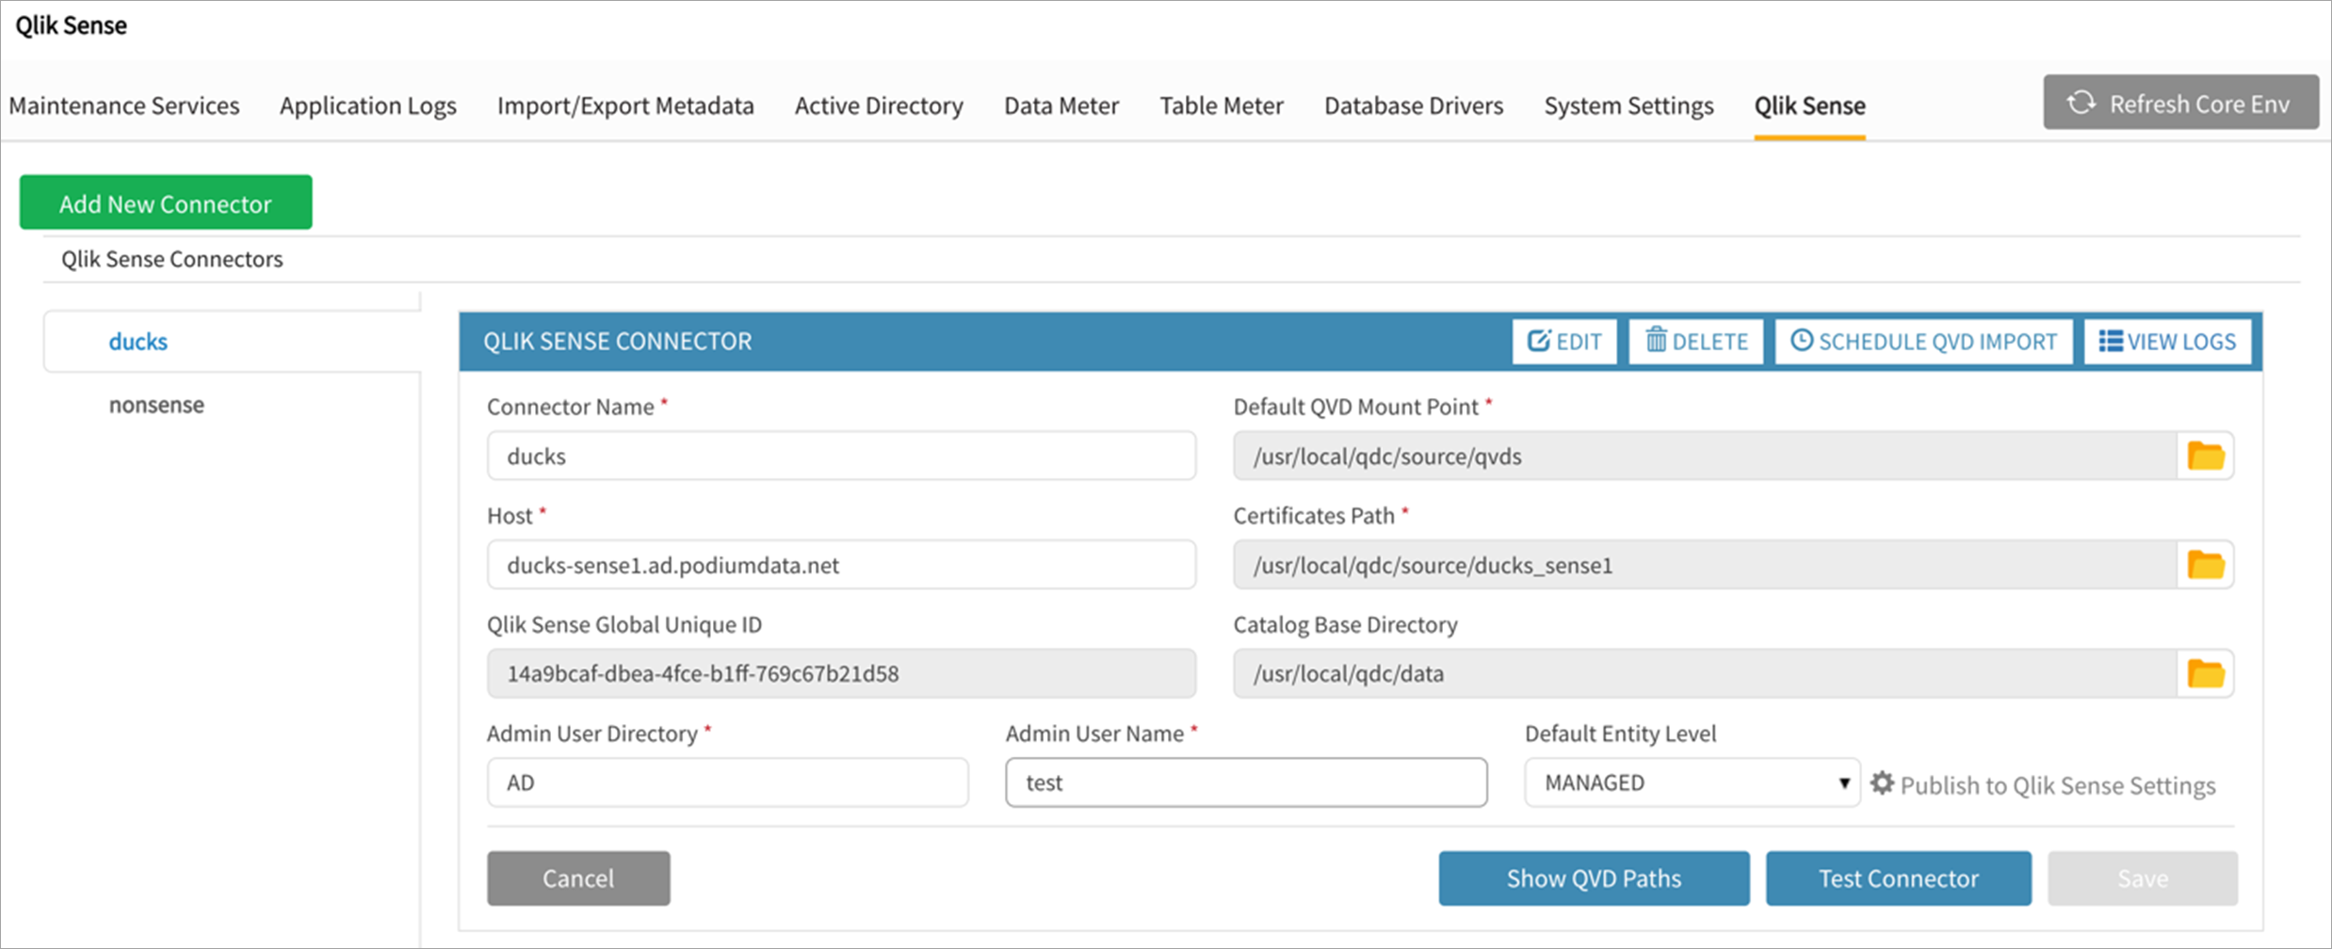Open View Logs for connector
Viewport: 2332px width, 949px height.
point(2167,342)
